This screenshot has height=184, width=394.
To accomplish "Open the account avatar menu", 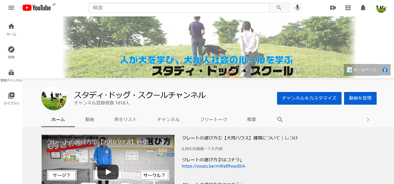I will 381,8.
